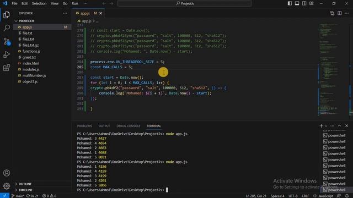353x198 pixels.
Task: Select the TERMINAL panel tab
Action: coord(154,126)
